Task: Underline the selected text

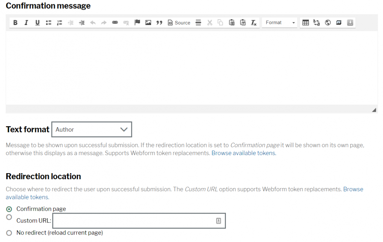Action: click(x=37, y=22)
